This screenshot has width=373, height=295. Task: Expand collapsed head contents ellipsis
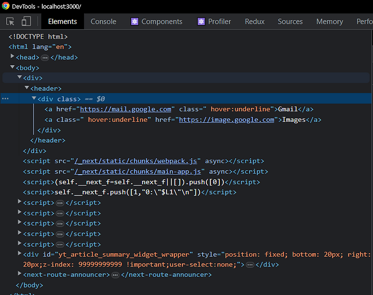(x=45, y=58)
